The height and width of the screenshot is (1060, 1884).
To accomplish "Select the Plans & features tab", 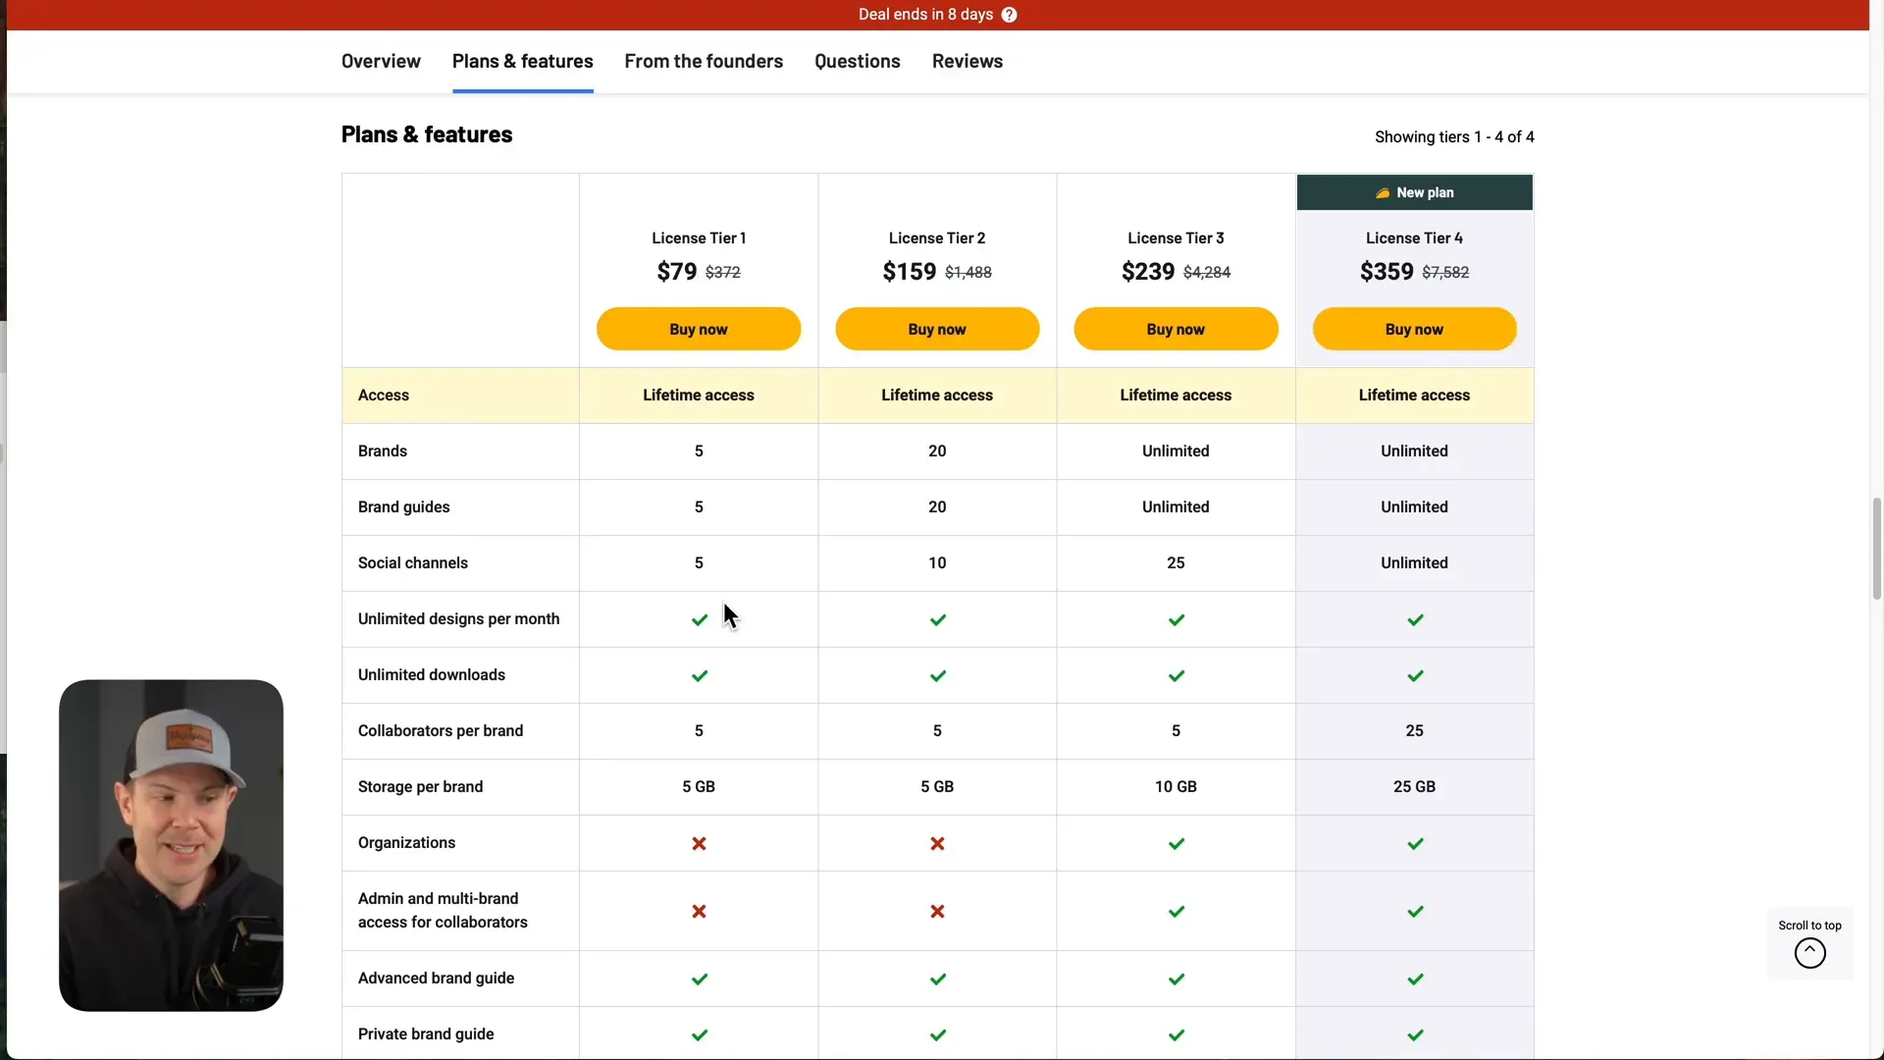I will 522,61.
